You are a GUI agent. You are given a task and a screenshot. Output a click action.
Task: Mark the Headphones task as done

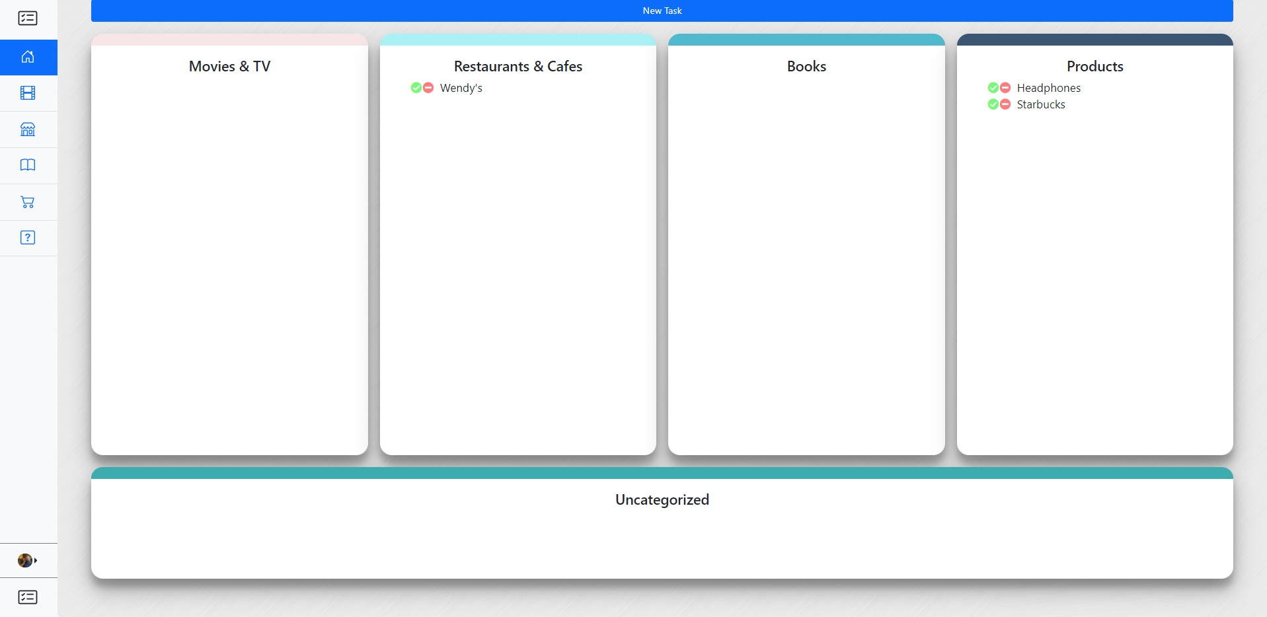click(993, 87)
